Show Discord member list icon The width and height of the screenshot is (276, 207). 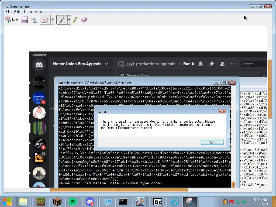[222, 64]
